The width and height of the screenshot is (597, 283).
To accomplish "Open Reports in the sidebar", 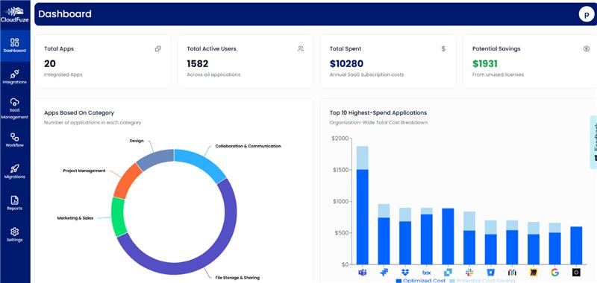I will [15, 203].
